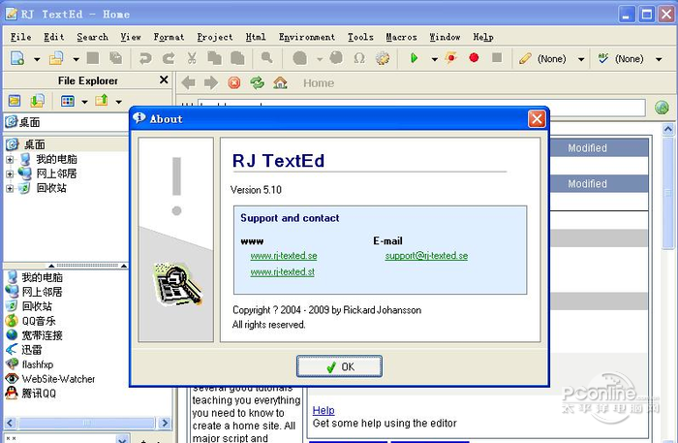
Task: Click the file list horizontal scrollbar right arrow
Action: 165,423
